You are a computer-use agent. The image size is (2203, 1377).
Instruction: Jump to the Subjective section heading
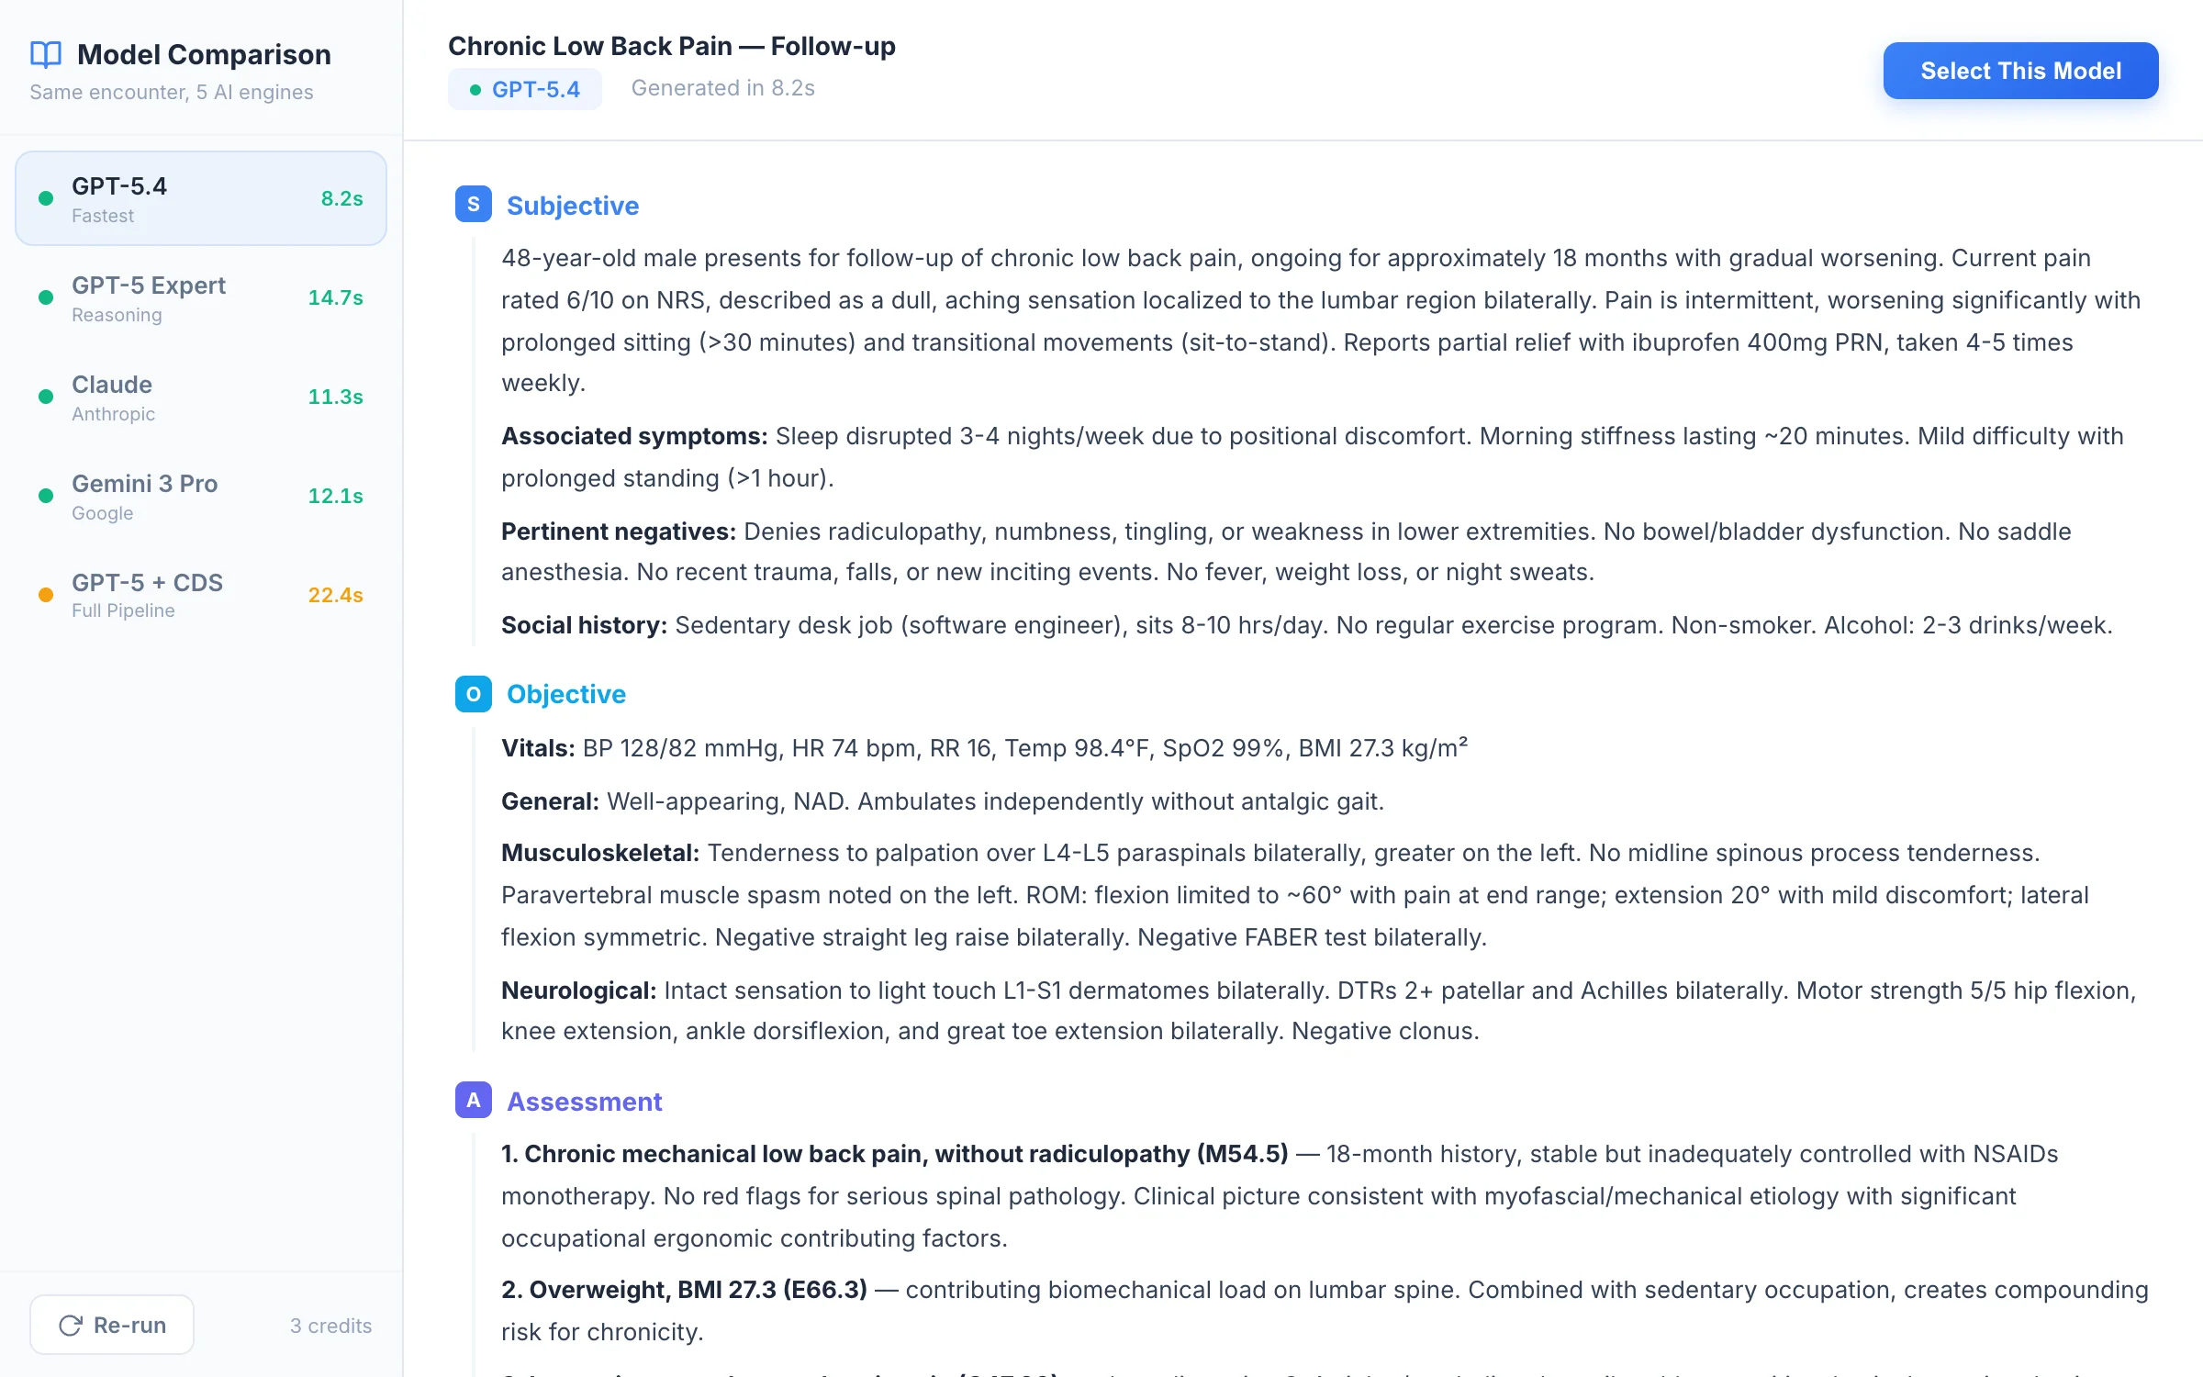572,206
